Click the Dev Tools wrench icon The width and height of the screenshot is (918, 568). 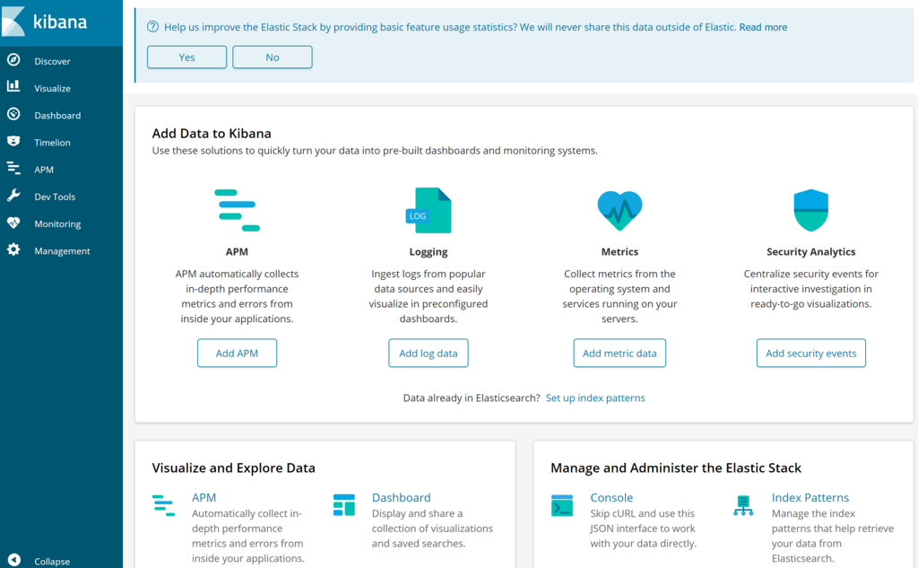click(13, 196)
